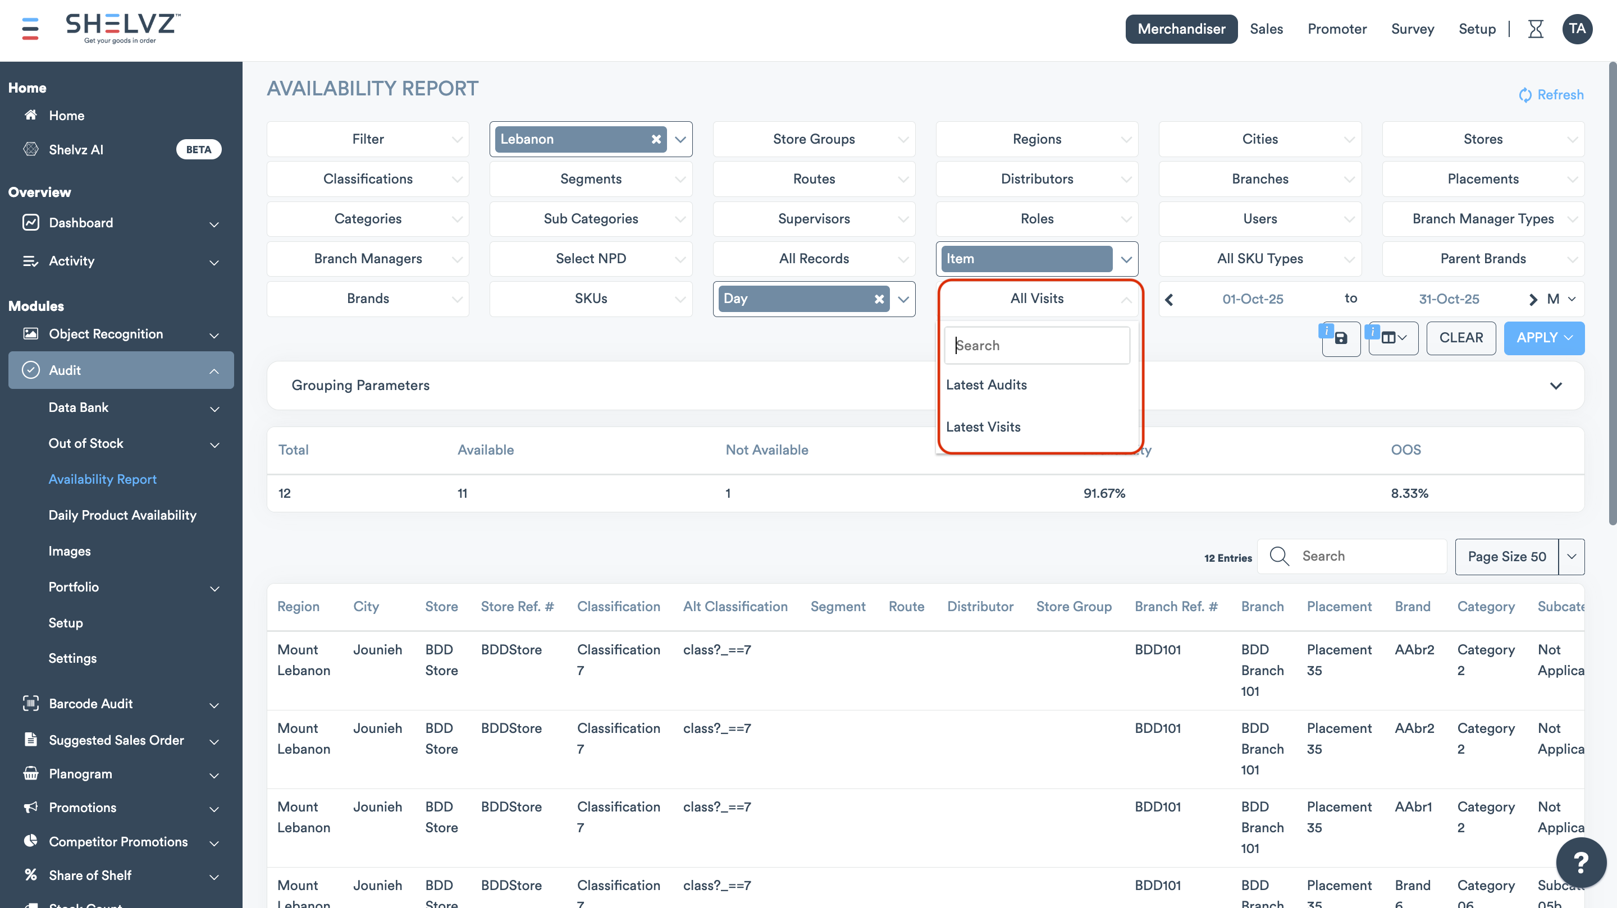Click the hourglass icon in header
This screenshot has height=908, width=1617.
[1536, 29]
